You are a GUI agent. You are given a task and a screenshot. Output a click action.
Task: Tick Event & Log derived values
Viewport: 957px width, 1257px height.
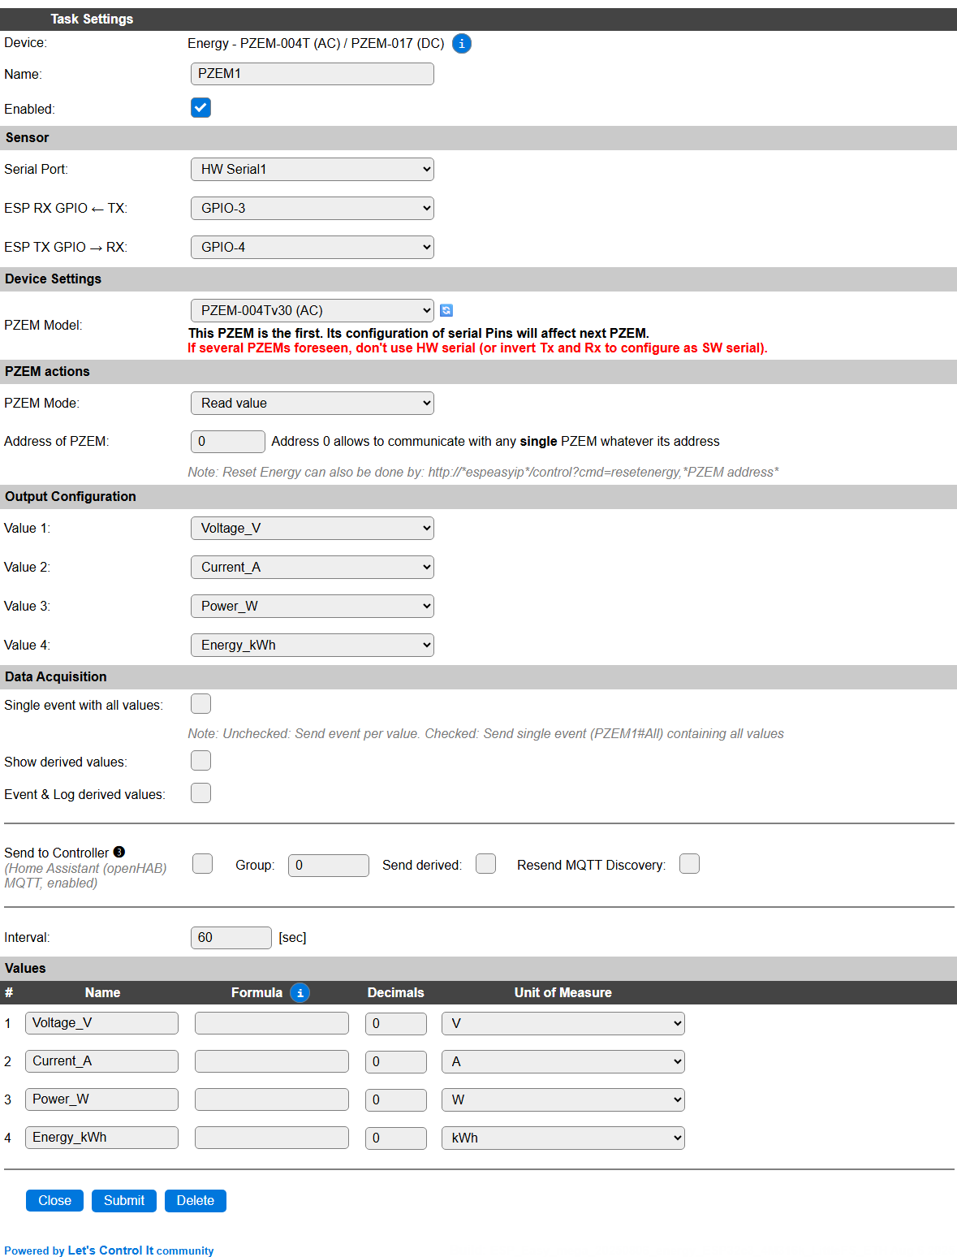point(201,793)
